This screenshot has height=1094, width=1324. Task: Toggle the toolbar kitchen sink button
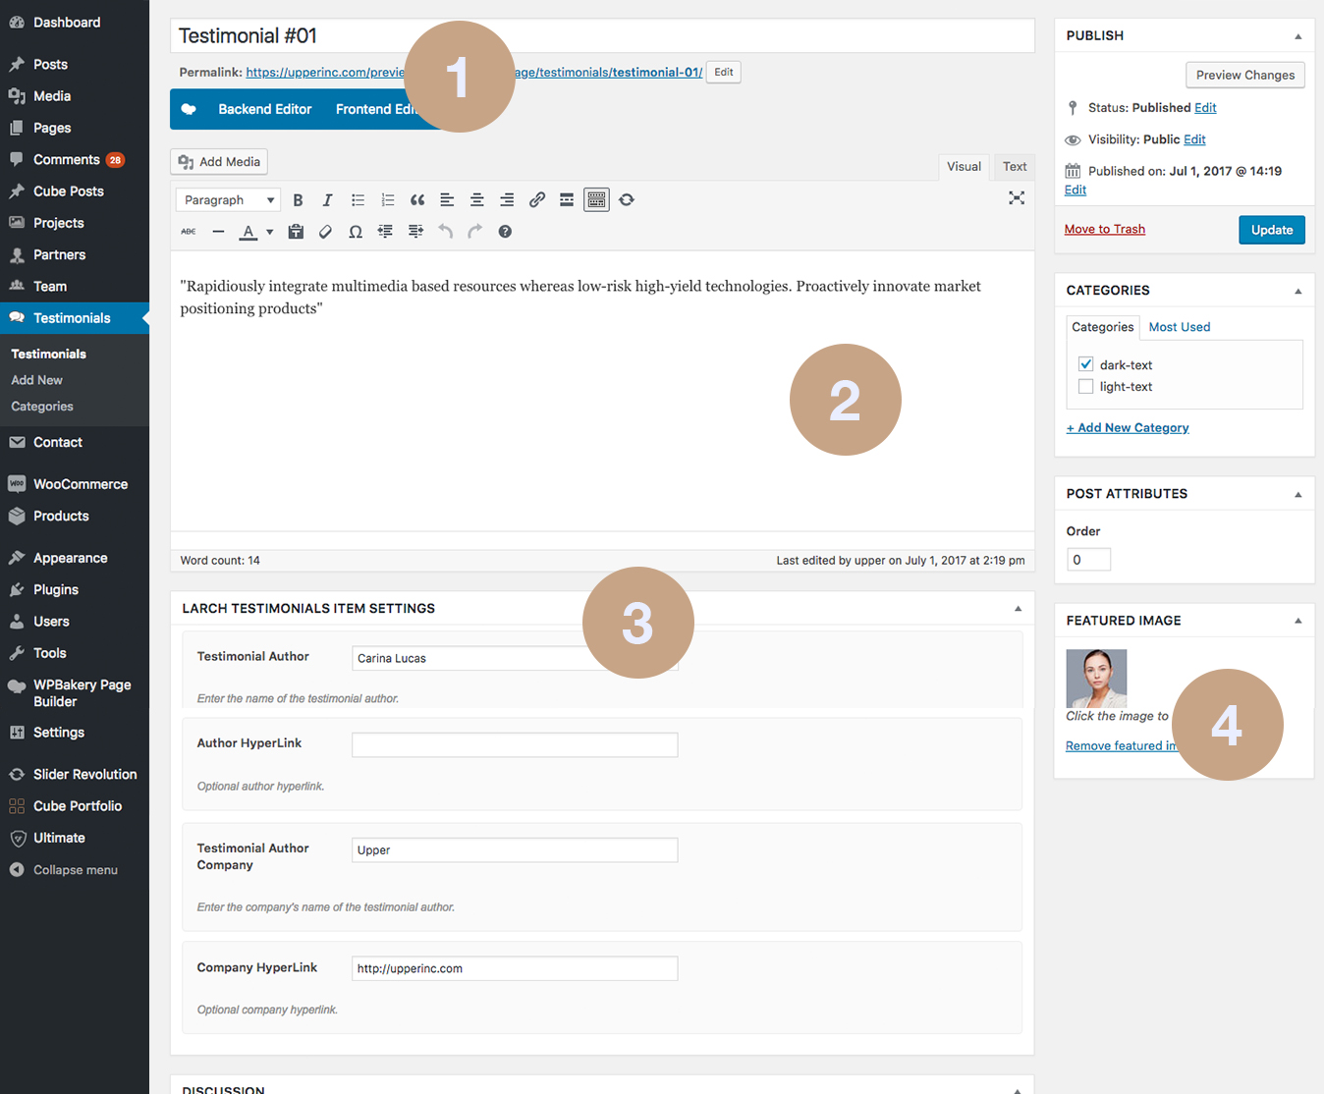[x=596, y=200]
